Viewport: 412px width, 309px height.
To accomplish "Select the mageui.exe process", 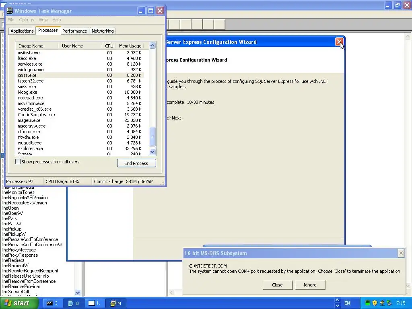I will [80, 120].
